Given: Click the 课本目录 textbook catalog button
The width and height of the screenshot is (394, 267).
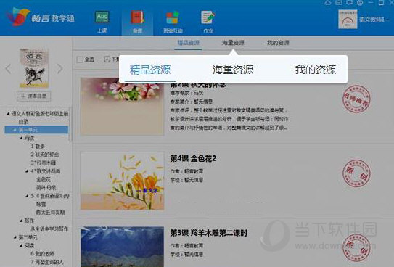Looking at the screenshot, I should pyautogui.click(x=34, y=96).
